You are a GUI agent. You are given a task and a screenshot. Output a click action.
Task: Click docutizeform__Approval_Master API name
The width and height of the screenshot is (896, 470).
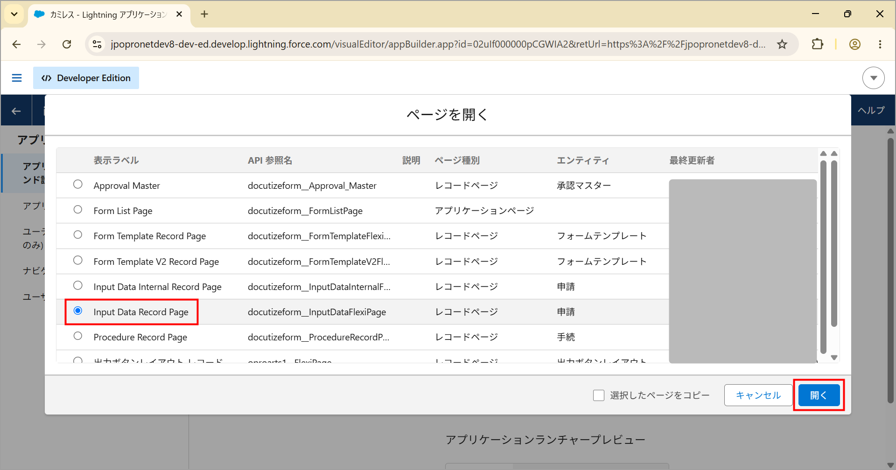(312, 186)
